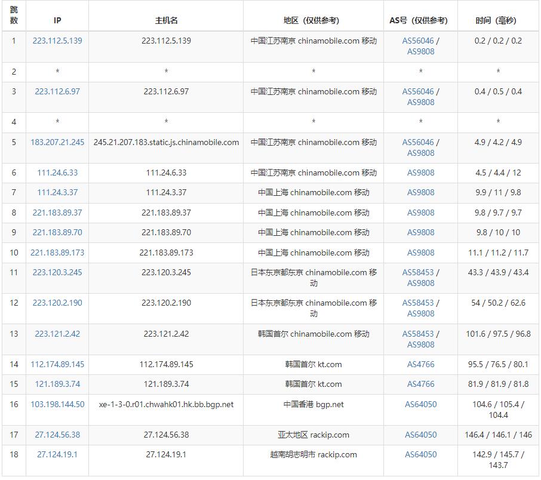Open AS56046 link in hop 3 row
The image size is (541, 480).
(x=418, y=91)
